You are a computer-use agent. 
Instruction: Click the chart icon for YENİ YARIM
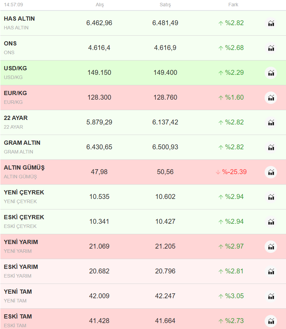click(271, 247)
